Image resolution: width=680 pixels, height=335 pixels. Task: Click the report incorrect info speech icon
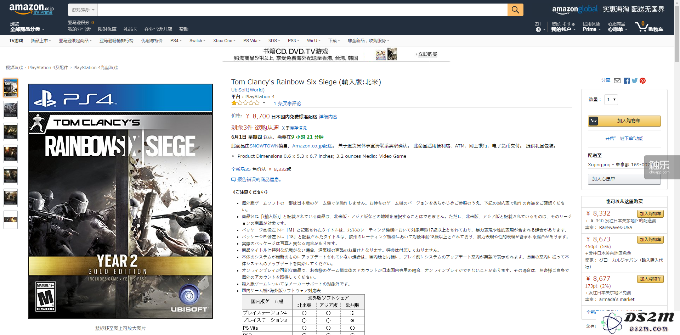coord(233,180)
